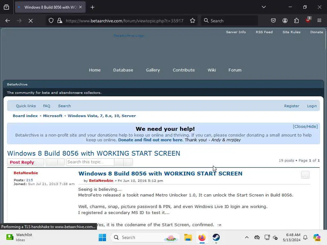
Task: Open the Windows Start menu
Action: click(x=102, y=237)
